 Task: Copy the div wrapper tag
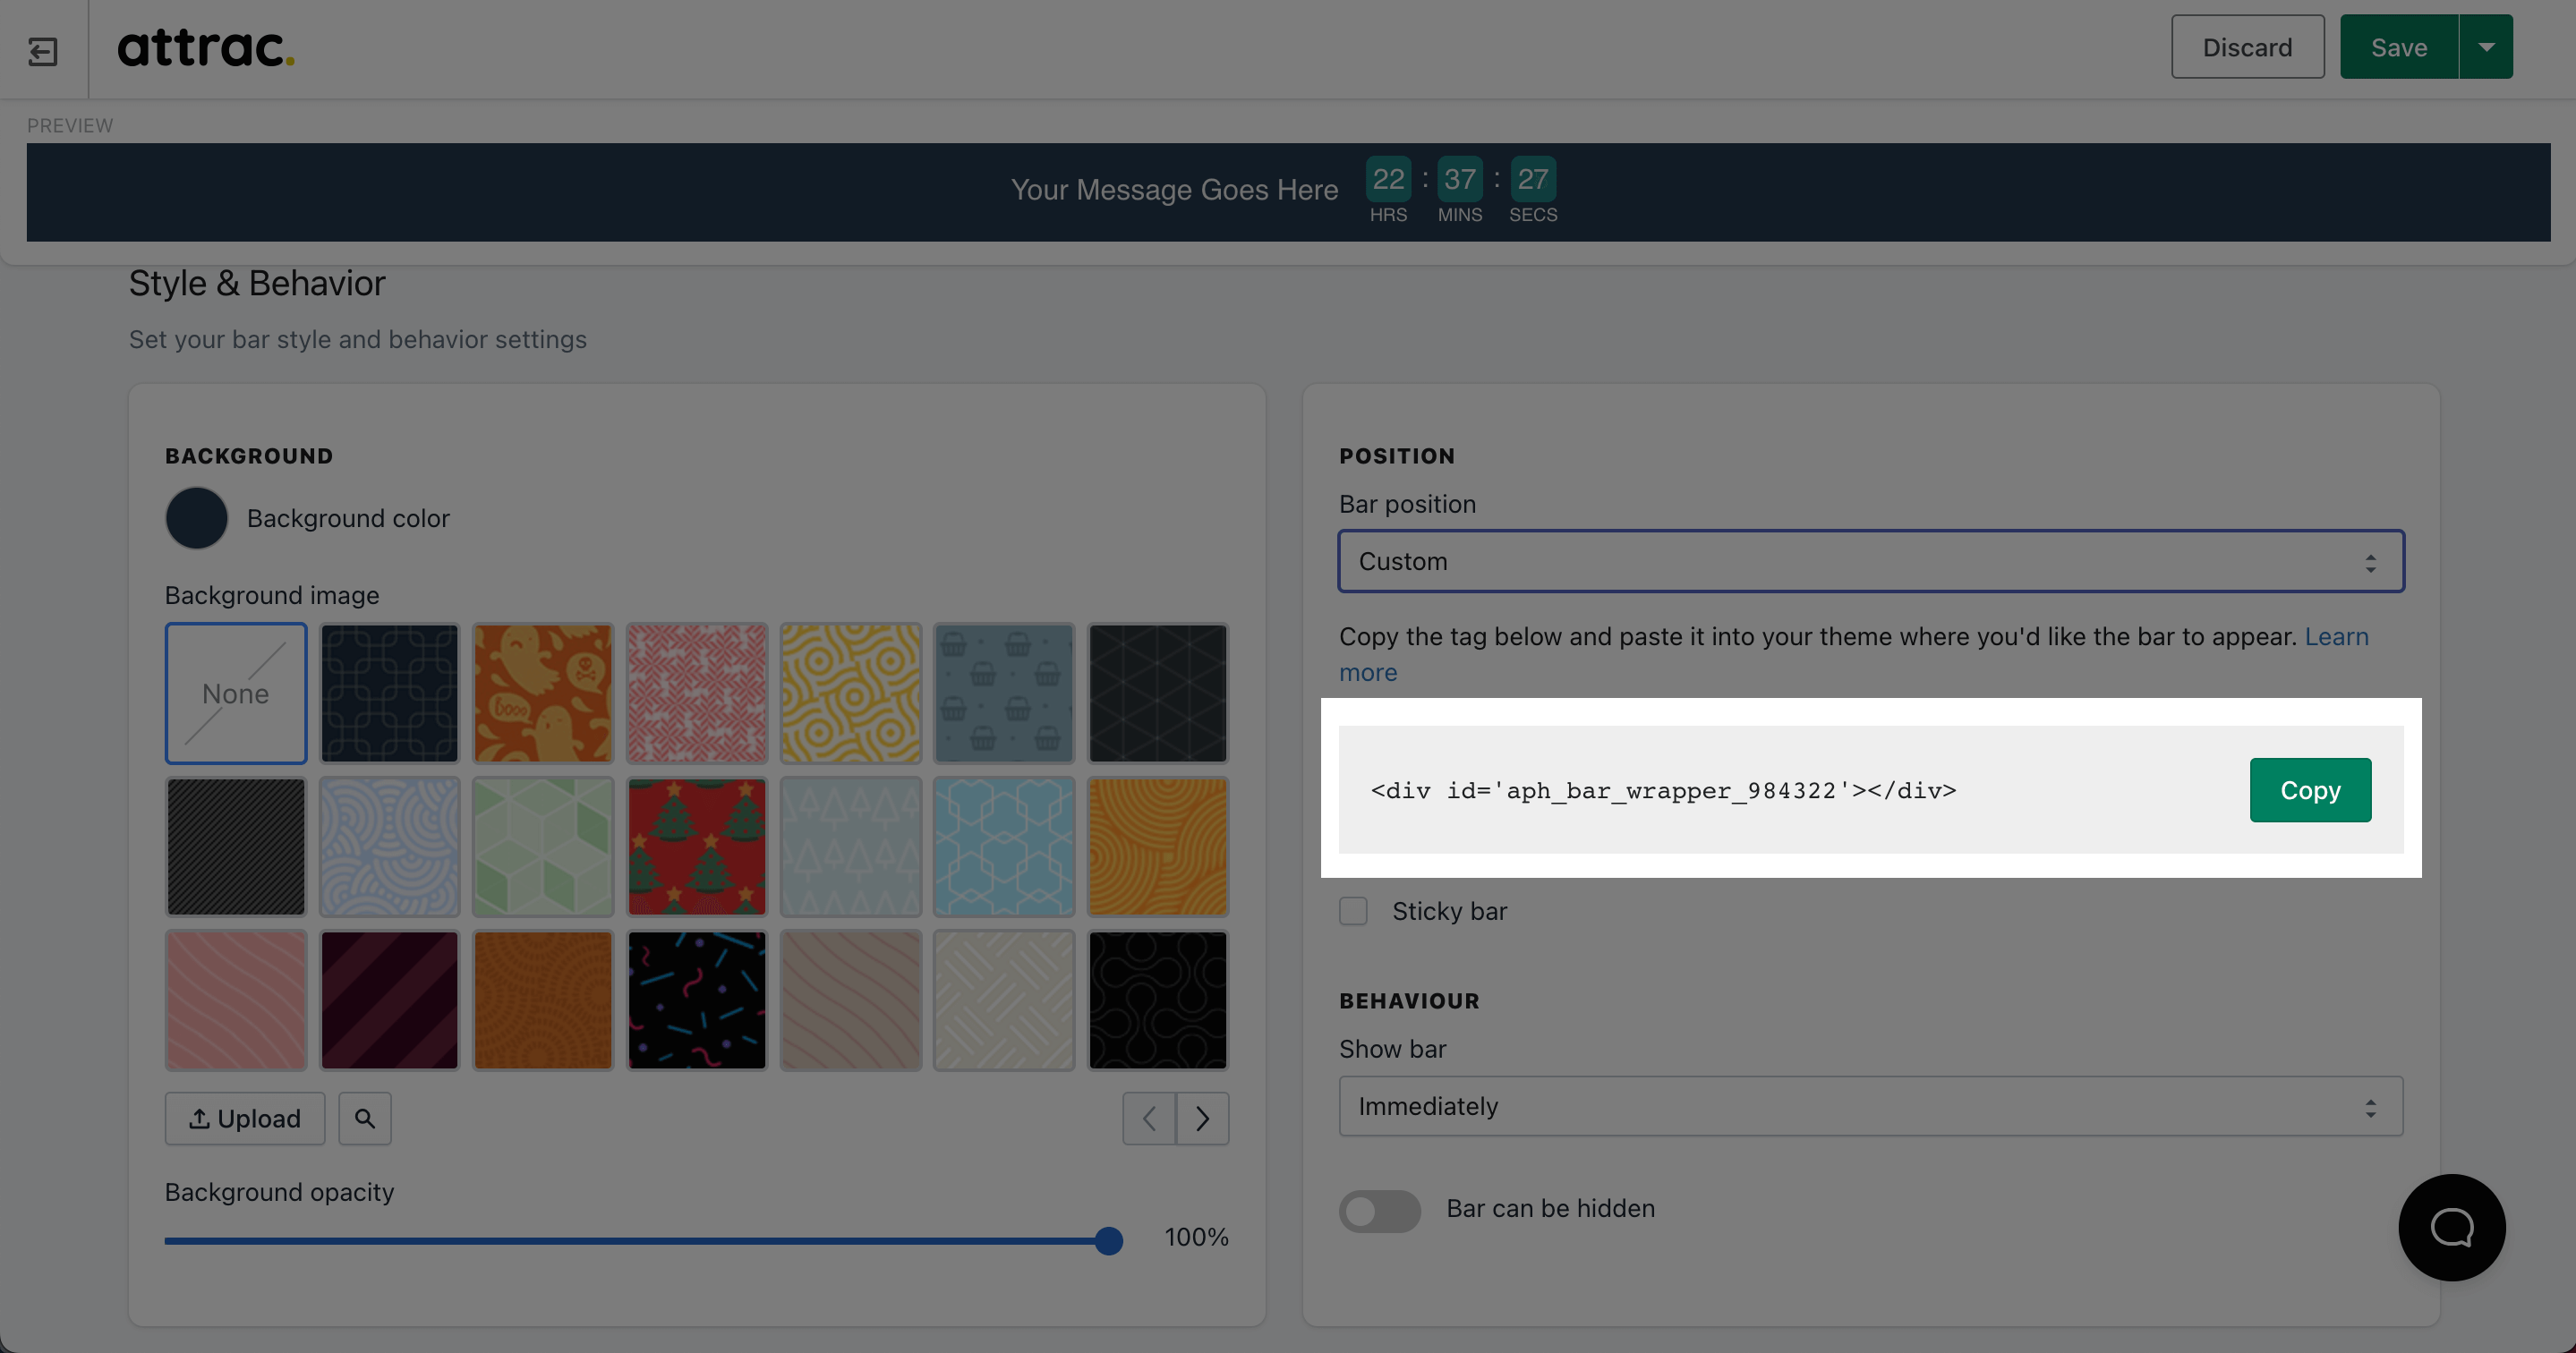(2309, 790)
